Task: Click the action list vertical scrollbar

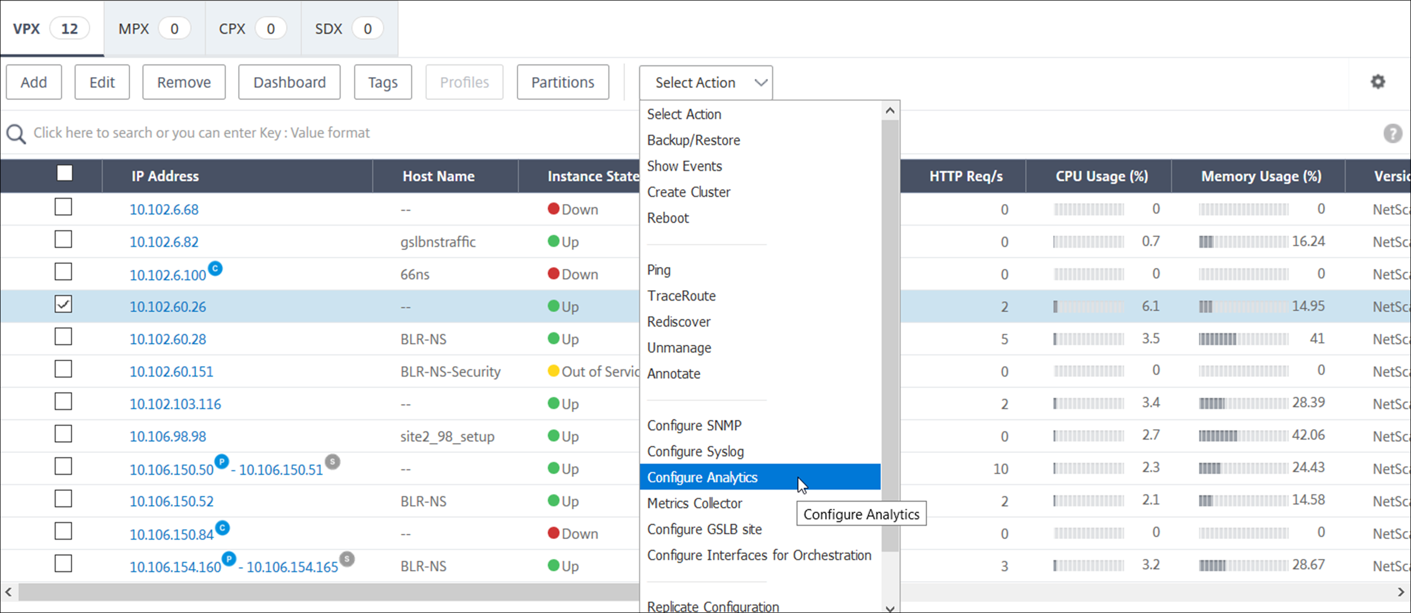Action: pyautogui.click(x=890, y=336)
